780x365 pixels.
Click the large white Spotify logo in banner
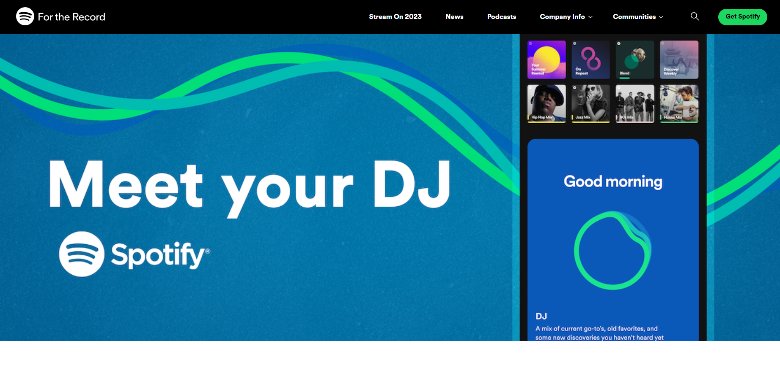coord(135,254)
